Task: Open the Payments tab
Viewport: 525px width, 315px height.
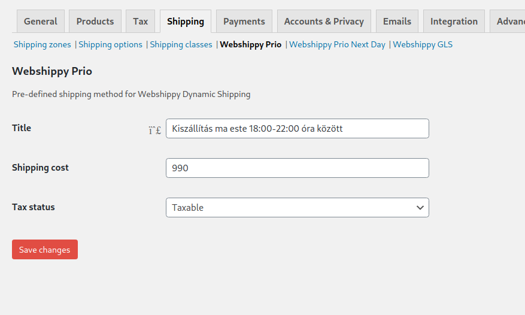Action: [x=244, y=22]
